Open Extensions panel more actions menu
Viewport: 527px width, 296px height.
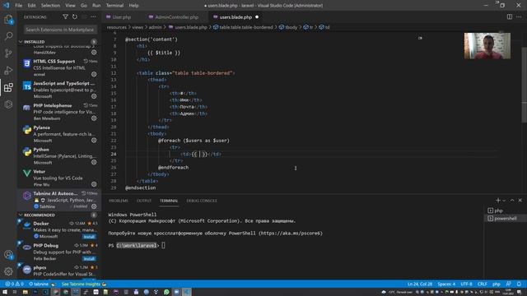pyautogui.click(x=93, y=16)
